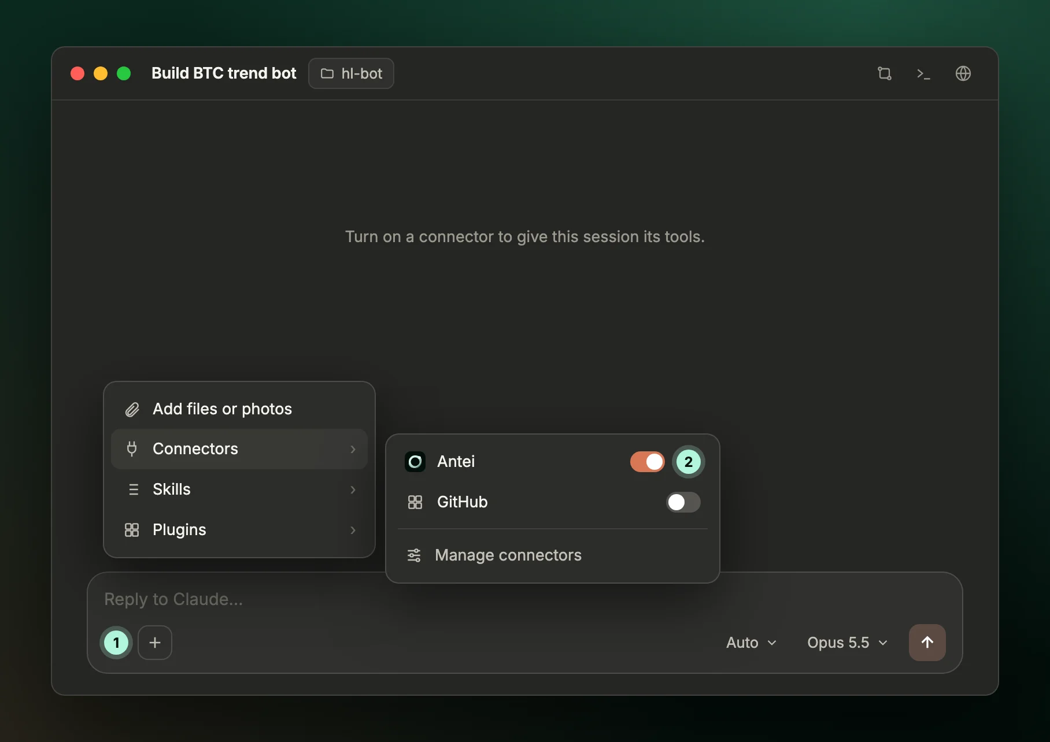Image resolution: width=1050 pixels, height=742 pixels.
Task: Focus the Reply to Claude input field
Action: pos(524,599)
